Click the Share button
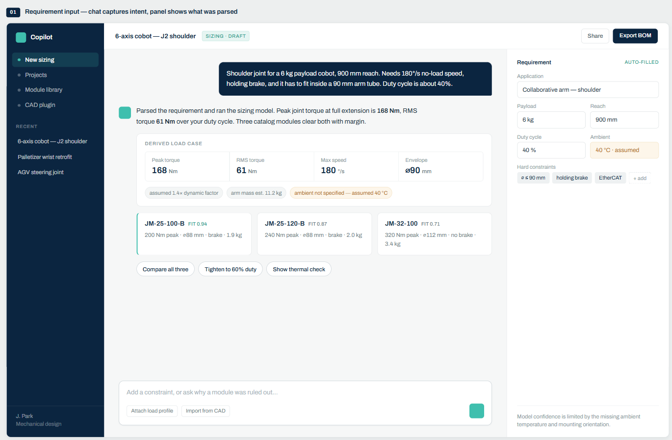672x440 pixels. coord(595,36)
